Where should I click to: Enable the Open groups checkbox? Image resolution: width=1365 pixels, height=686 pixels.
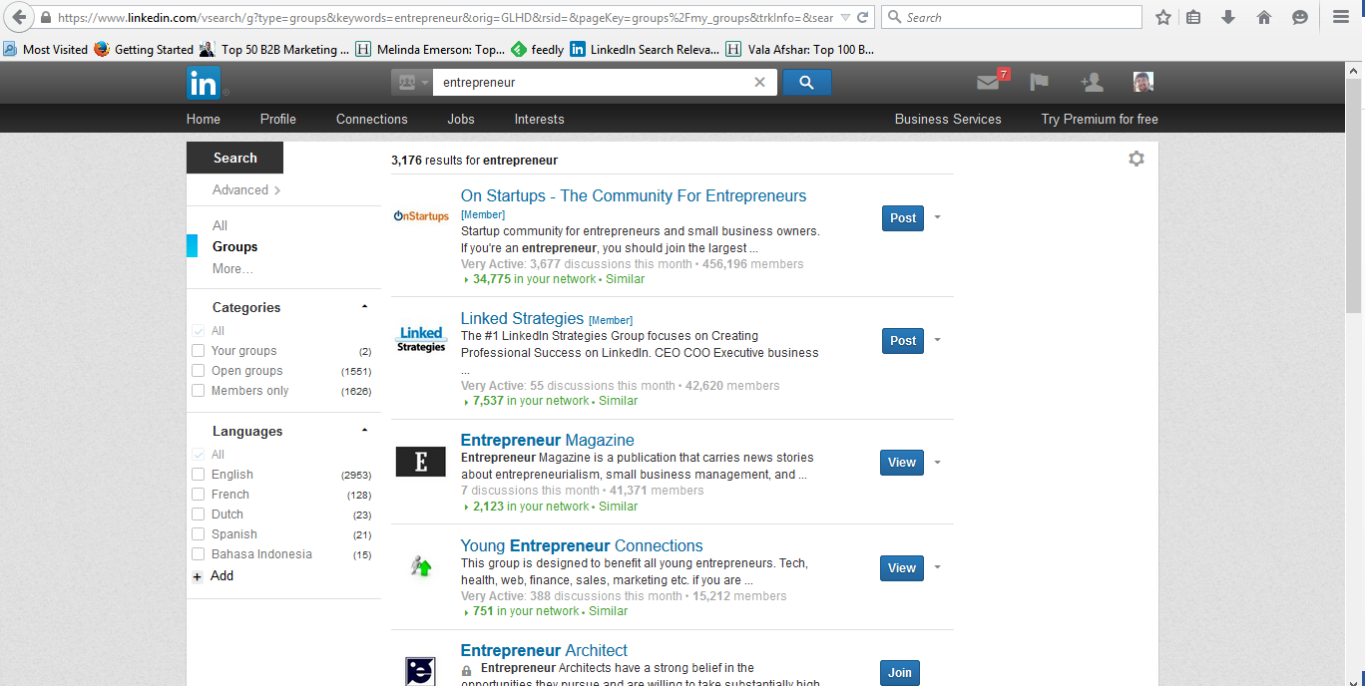[198, 371]
